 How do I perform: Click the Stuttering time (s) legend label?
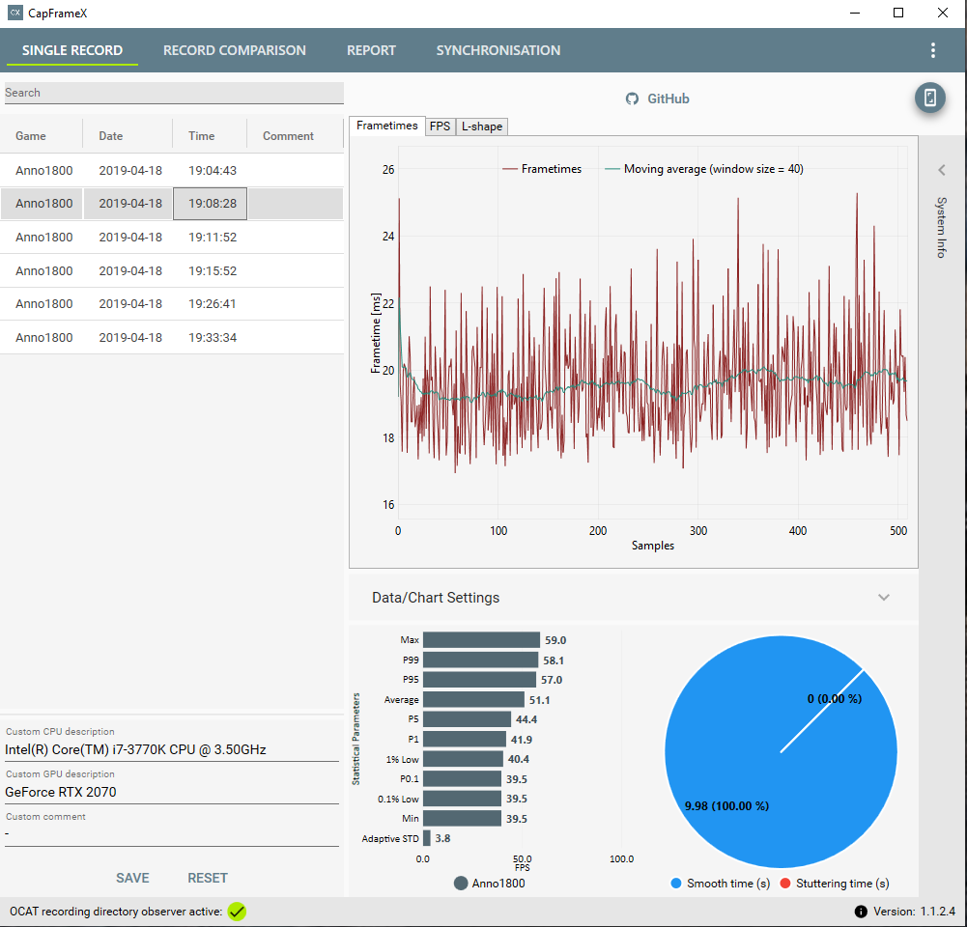coord(842,884)
